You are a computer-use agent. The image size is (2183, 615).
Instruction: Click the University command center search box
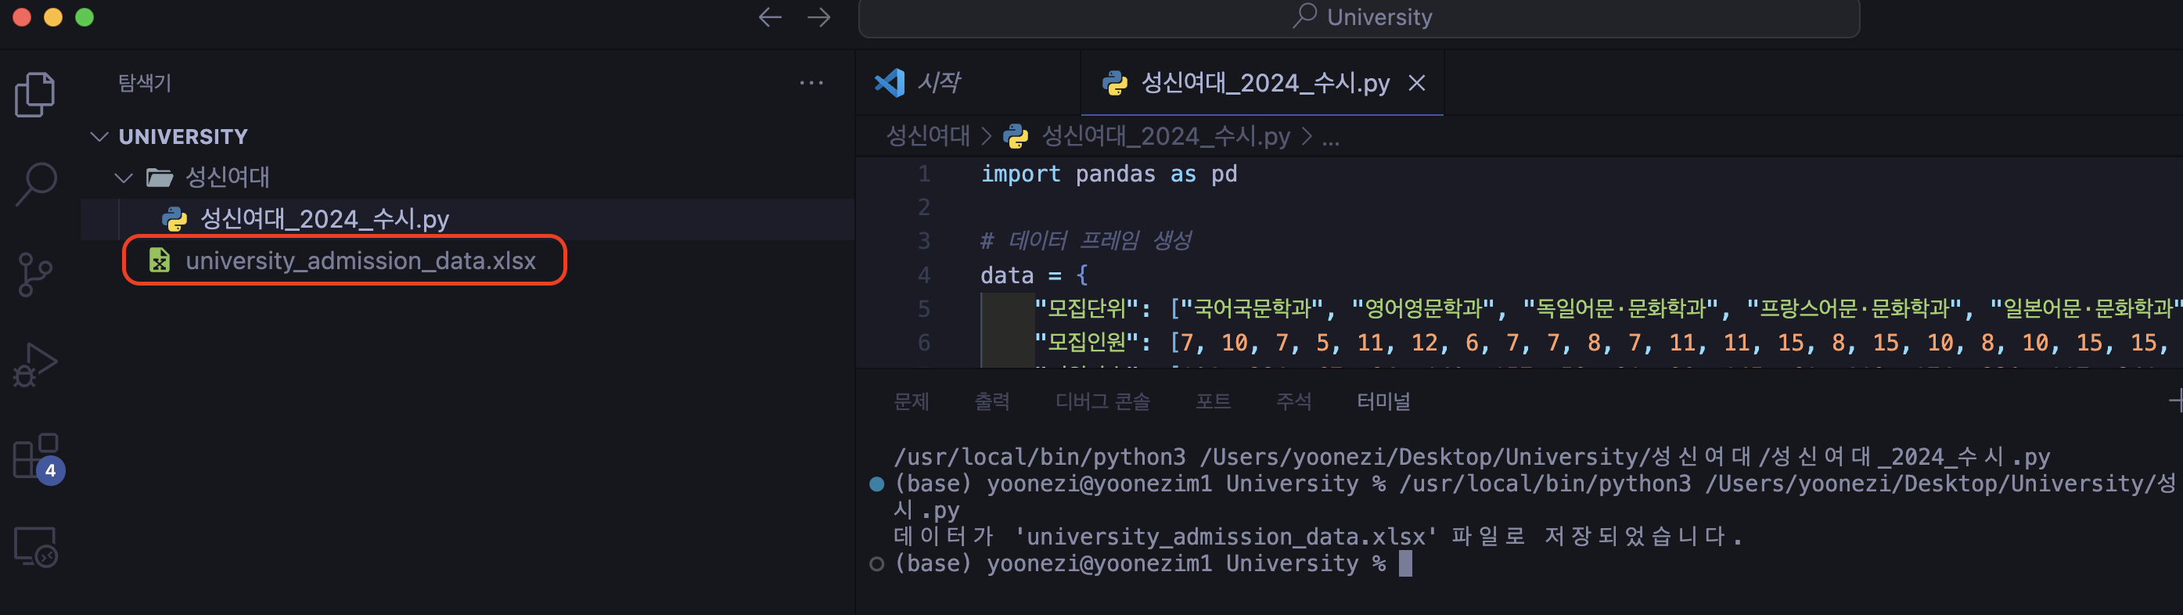(x=1358, y=18)
